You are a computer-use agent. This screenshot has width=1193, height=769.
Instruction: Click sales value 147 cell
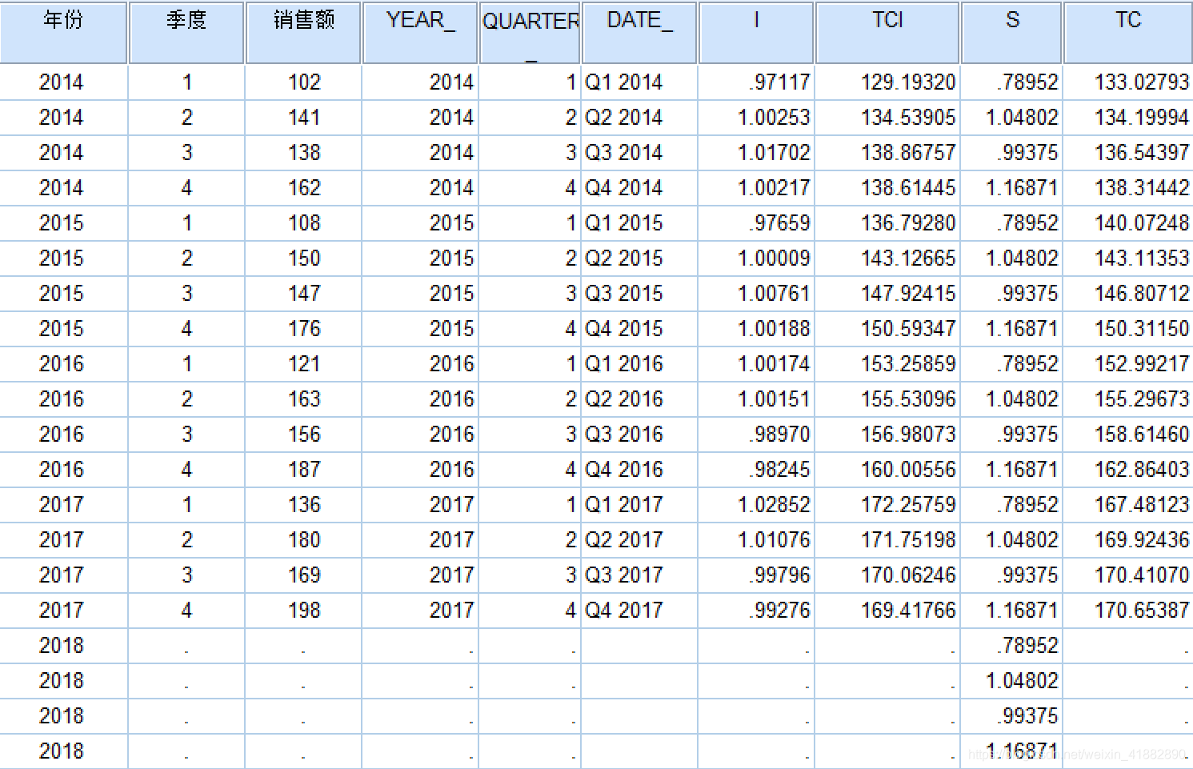coord(303,294)
